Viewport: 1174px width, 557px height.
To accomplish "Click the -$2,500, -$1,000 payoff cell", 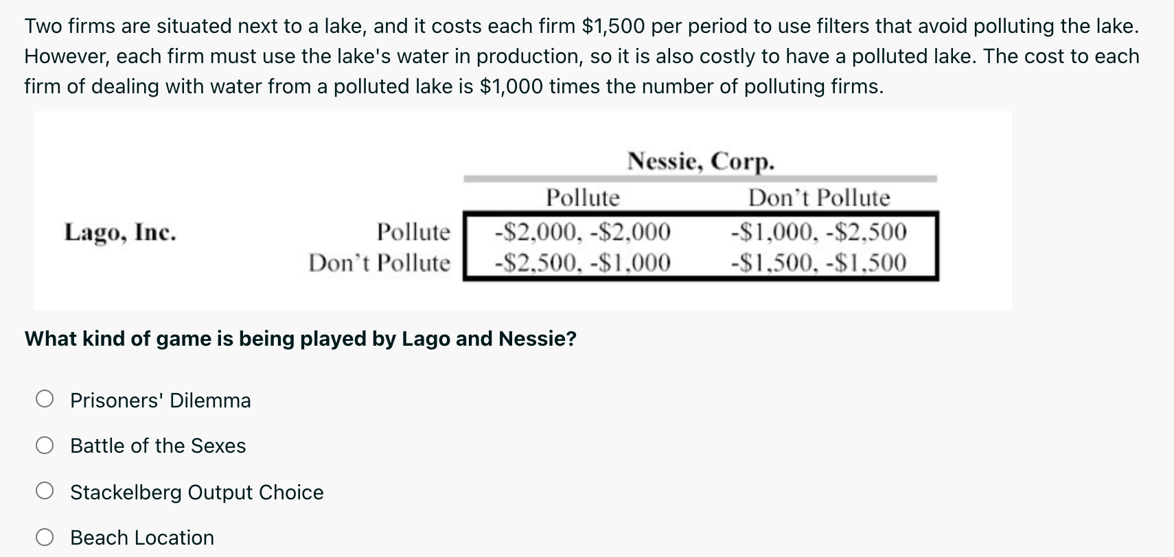I will pos(582,263).
